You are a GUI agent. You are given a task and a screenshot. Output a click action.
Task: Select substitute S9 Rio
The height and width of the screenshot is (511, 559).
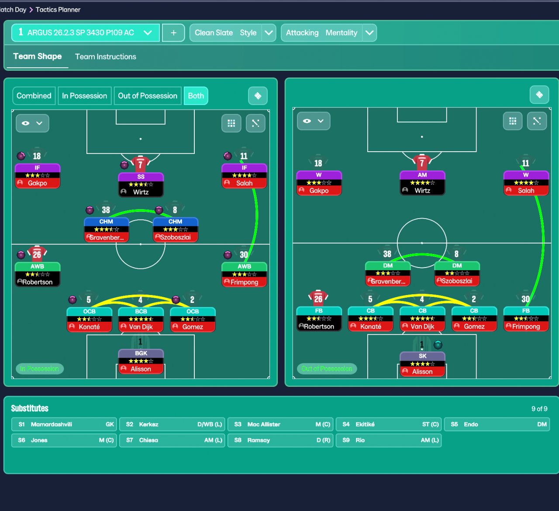pyautogui.click(x=389, y=440)
